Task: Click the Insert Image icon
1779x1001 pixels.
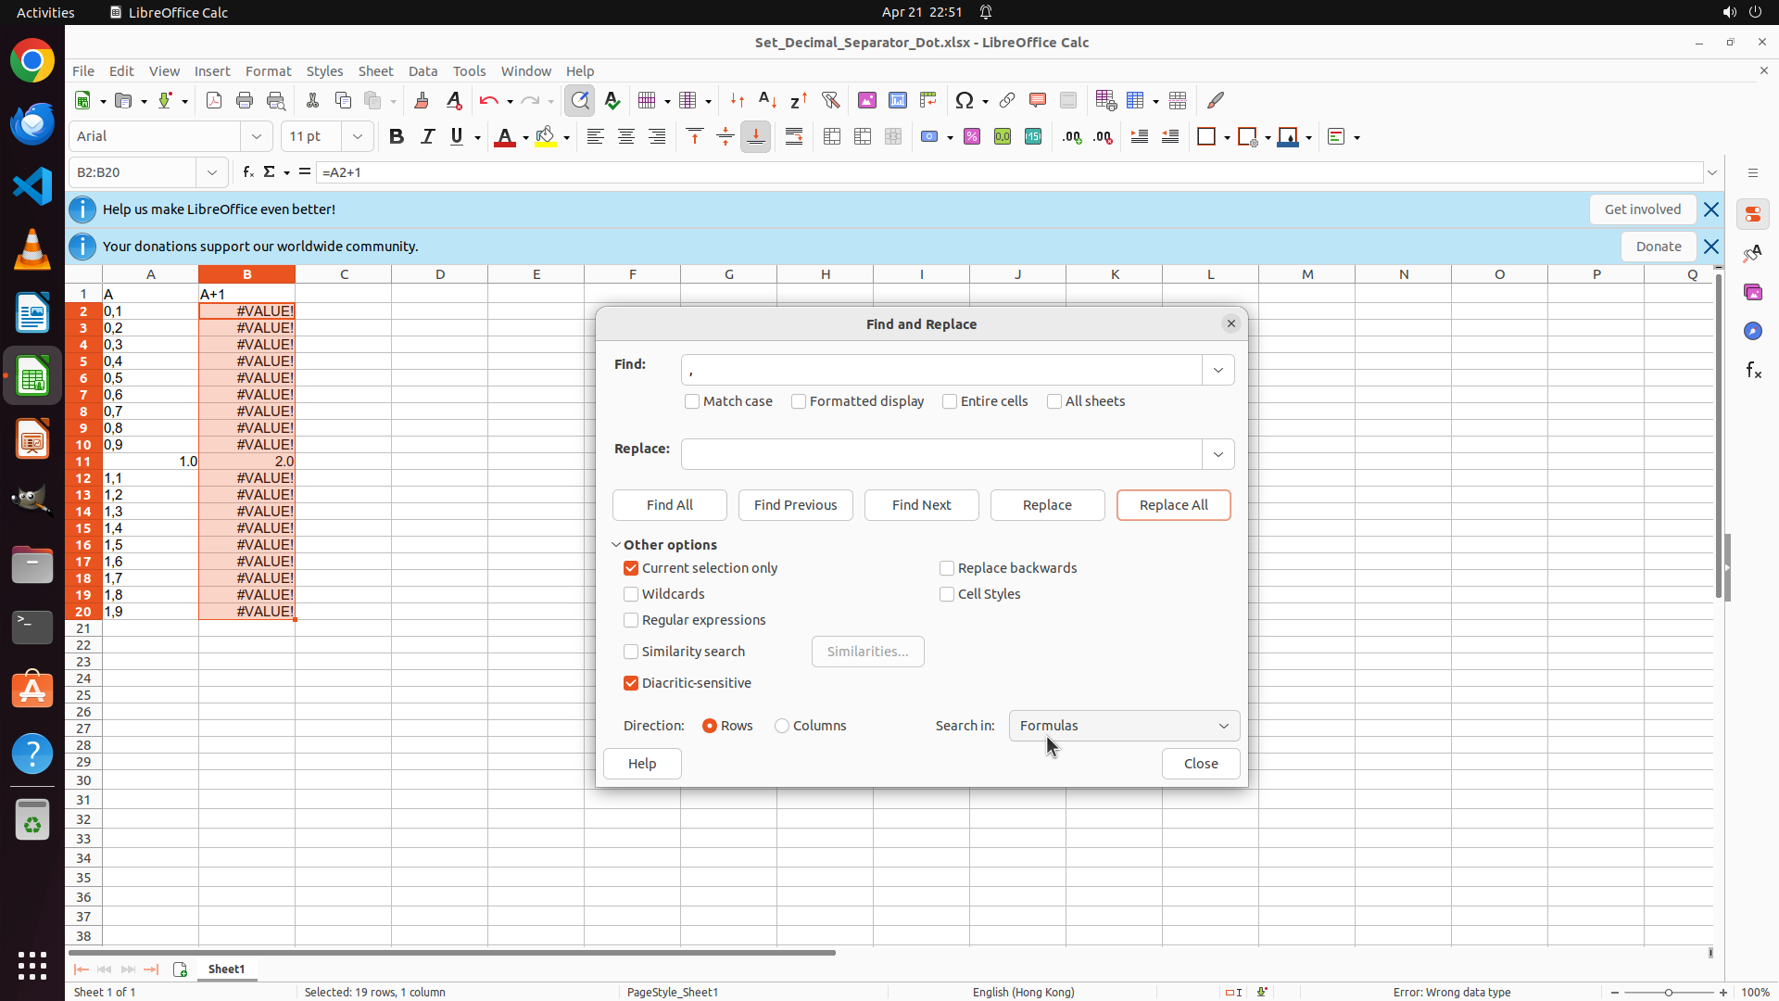Action: click(867, 100)
